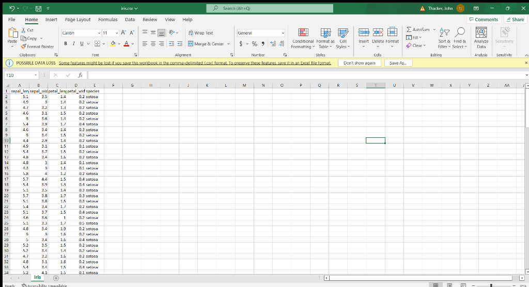Viewport: 529px width, 287px height.
Task: Apply Percent Style
Action: [254, 43]
